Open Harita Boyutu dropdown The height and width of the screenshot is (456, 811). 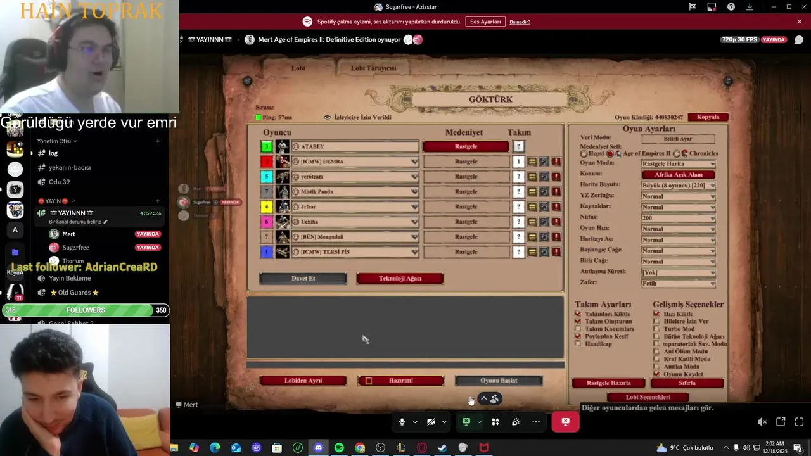click(678, 186)
